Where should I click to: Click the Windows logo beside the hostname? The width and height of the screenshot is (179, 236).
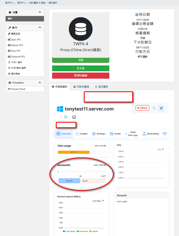click(x=60, y=109)
